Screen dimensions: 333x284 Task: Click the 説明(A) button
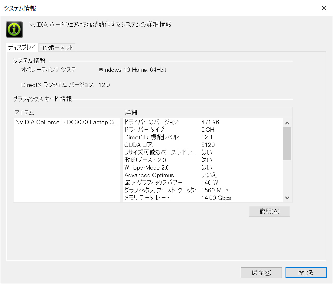point(269,211)
